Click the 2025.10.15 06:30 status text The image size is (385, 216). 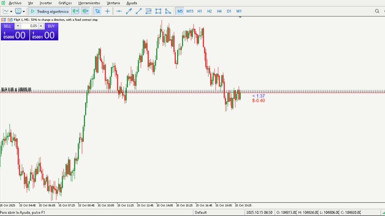[x=259, y=212]
